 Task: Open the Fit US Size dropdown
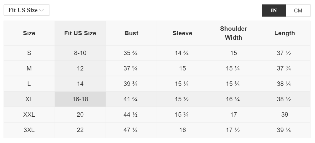tap(26, 10)
